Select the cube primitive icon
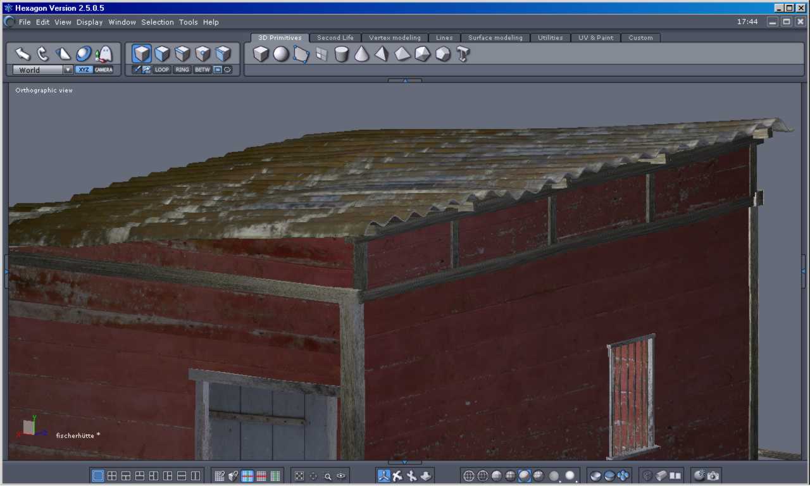This screenshot has width=810, height=486. tap(261, 54)
